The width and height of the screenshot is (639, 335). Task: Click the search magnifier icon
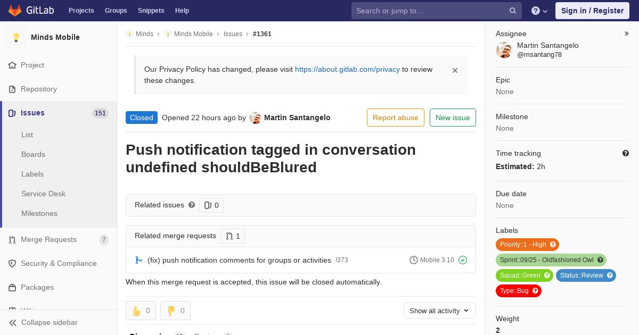click(x=513, y=11)
